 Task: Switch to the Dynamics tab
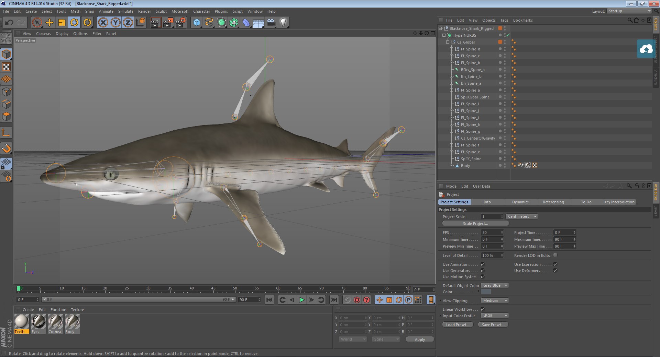click(520, 202)
